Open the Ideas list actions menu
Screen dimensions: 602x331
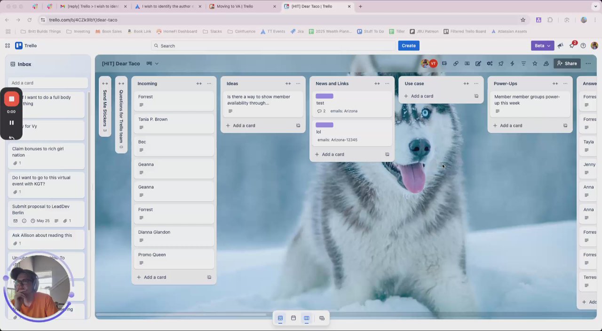(x=298, y=84)
